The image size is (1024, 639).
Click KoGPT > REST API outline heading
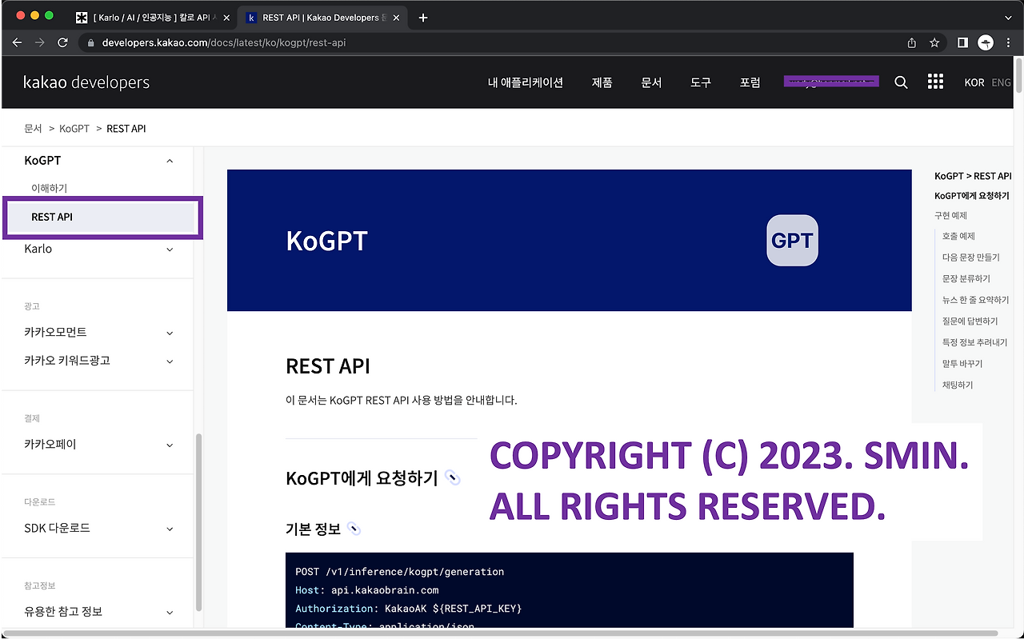tap(973, 176)
